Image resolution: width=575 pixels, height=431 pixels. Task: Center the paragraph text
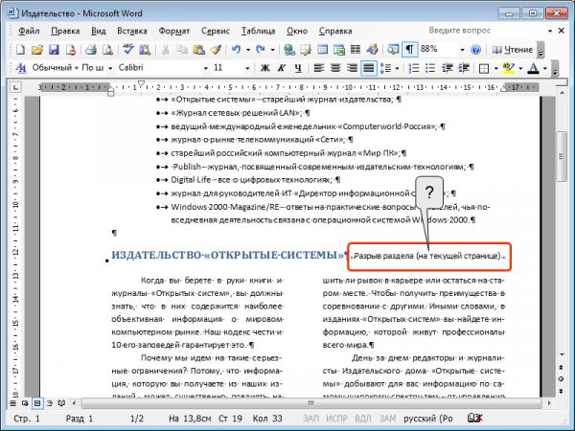coord(335,68)
